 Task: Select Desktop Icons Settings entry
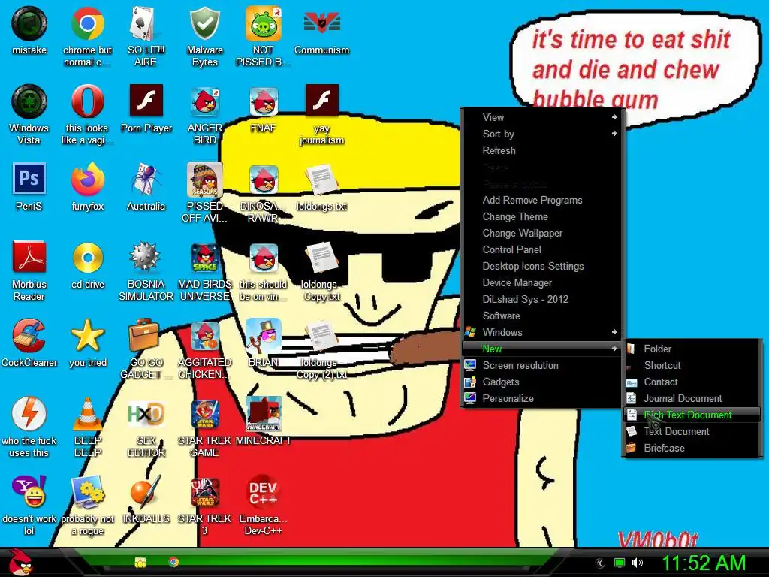point(542,267)
